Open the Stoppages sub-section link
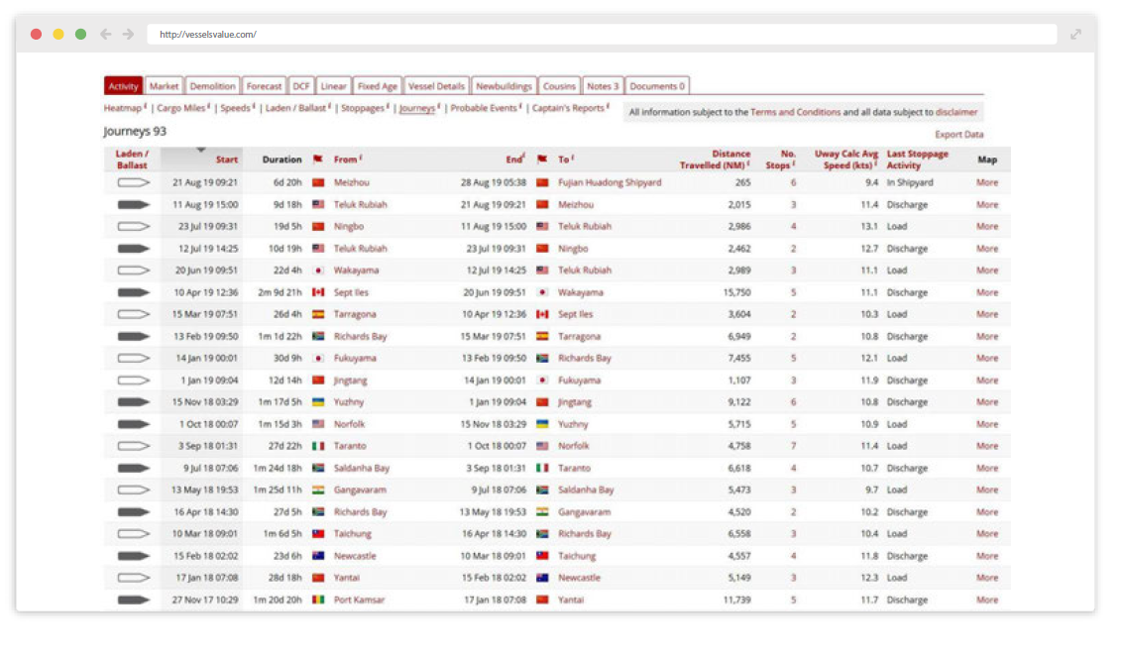This screenshot has height=655, width=1125. click(x=362, y=108)
